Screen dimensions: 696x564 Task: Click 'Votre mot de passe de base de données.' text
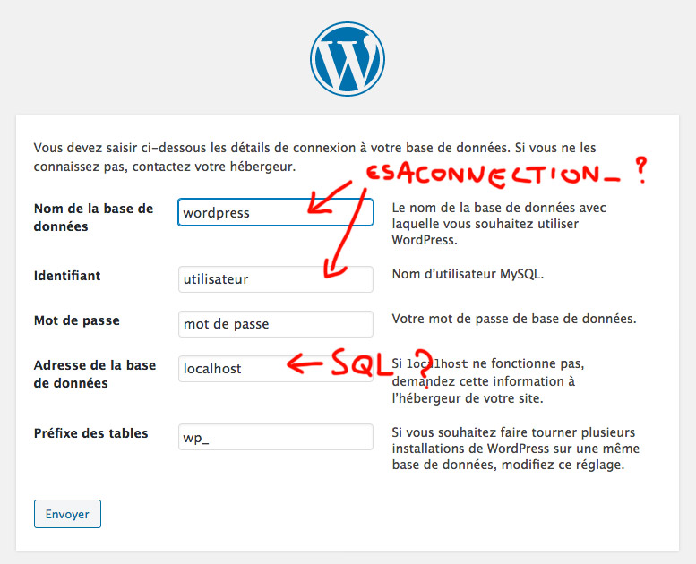pyautogui.click(x=514, y=319)
